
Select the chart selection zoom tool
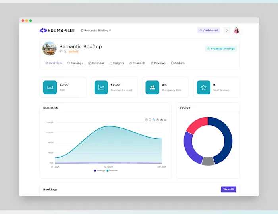154,120
